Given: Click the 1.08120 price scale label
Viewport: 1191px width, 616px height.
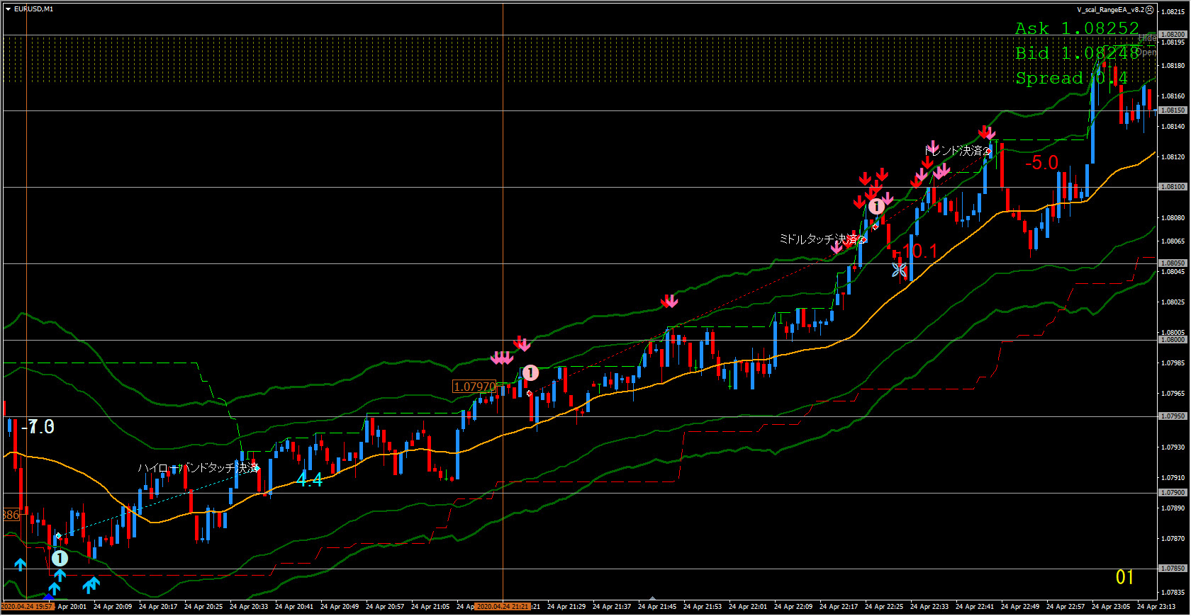Looking at the screenshot, I should tap(1173, 157).
